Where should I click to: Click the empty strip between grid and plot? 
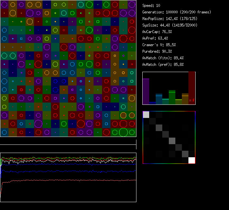pos(68,141)
